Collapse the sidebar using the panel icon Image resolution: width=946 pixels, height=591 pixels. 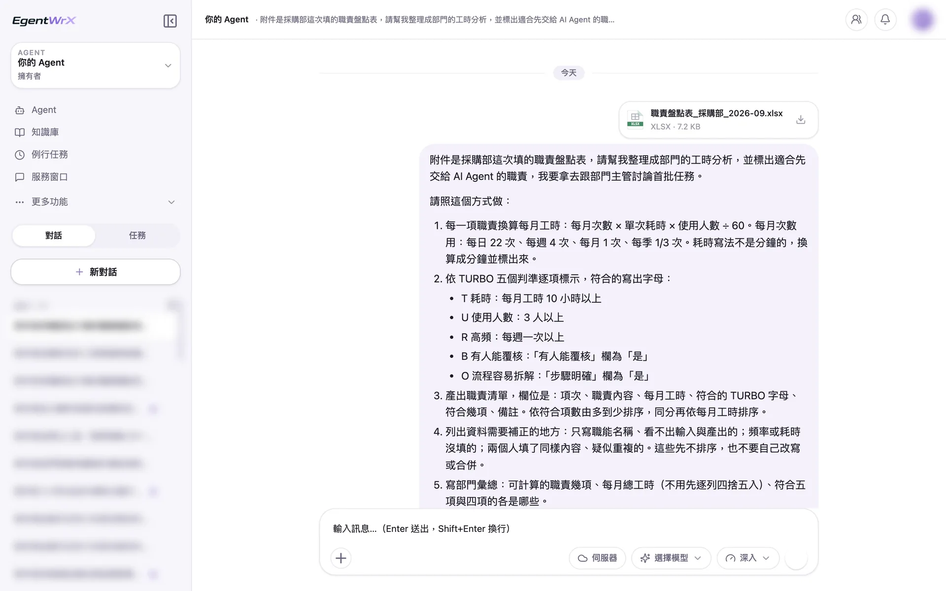pyautogui.click(x=170, y=21)
